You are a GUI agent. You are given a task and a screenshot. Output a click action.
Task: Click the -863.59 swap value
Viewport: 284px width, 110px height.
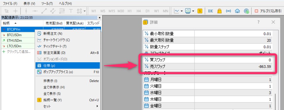click(265, 67)
